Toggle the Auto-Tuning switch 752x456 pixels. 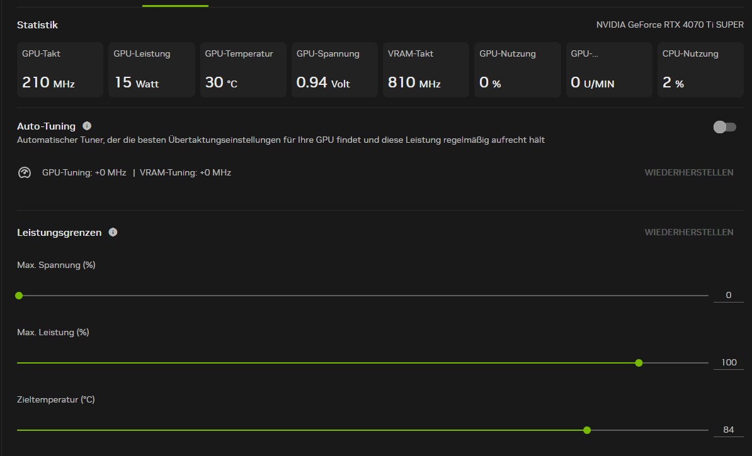pos(724,127)
